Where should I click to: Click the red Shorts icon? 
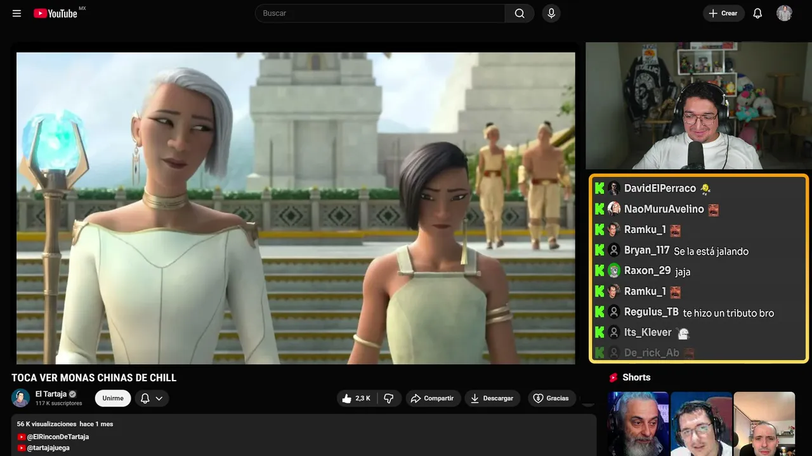coord(613,377)
